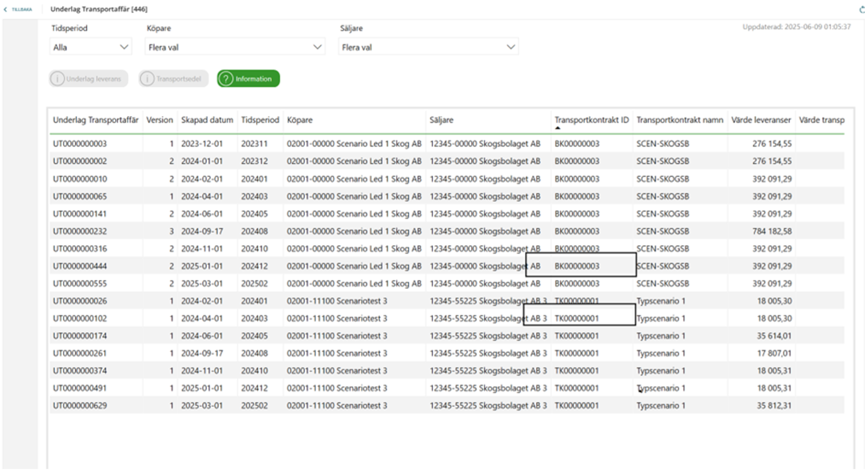Click the Transportkontrakt namn column header
The height and width of the screenshot is (470, 866).
coord(680,120)
